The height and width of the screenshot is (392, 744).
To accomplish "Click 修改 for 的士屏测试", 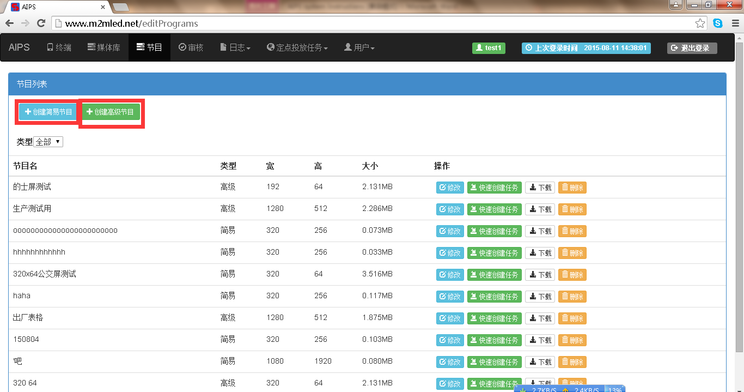I will click(x=450, y=188).
